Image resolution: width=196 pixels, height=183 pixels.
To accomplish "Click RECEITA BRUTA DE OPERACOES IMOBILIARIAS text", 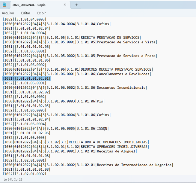I will (108, 142).
